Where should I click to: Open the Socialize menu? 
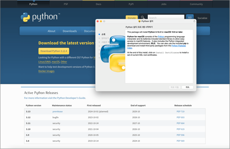202,18
